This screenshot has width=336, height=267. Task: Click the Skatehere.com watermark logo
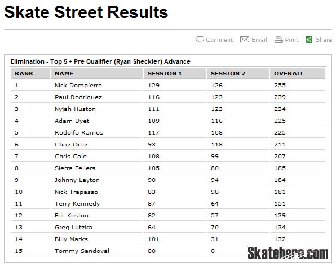288,253
